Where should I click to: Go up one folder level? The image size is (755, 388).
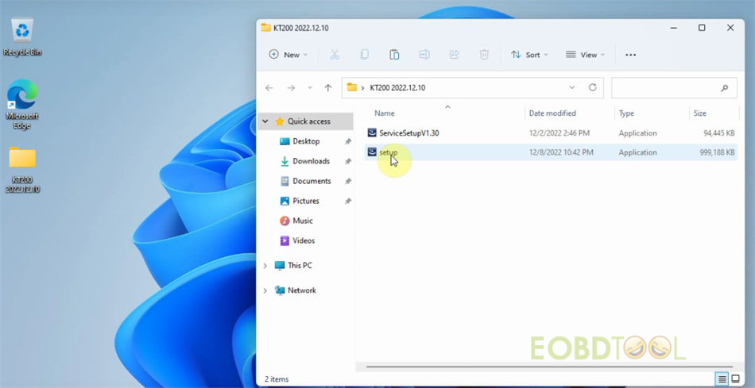coord(328,87)
